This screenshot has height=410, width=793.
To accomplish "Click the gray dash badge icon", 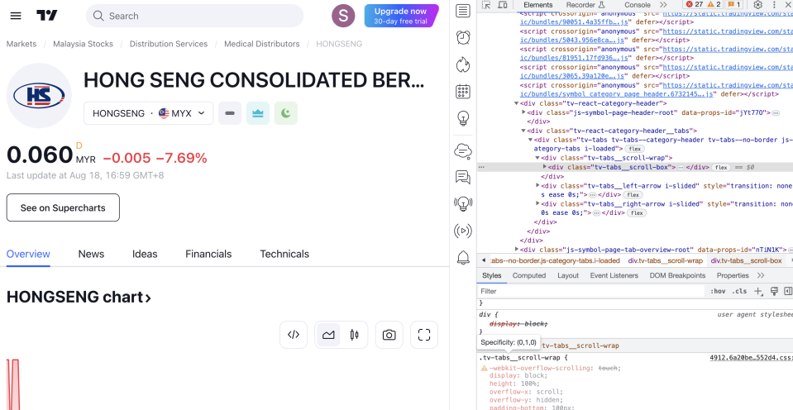I will 230,113.
